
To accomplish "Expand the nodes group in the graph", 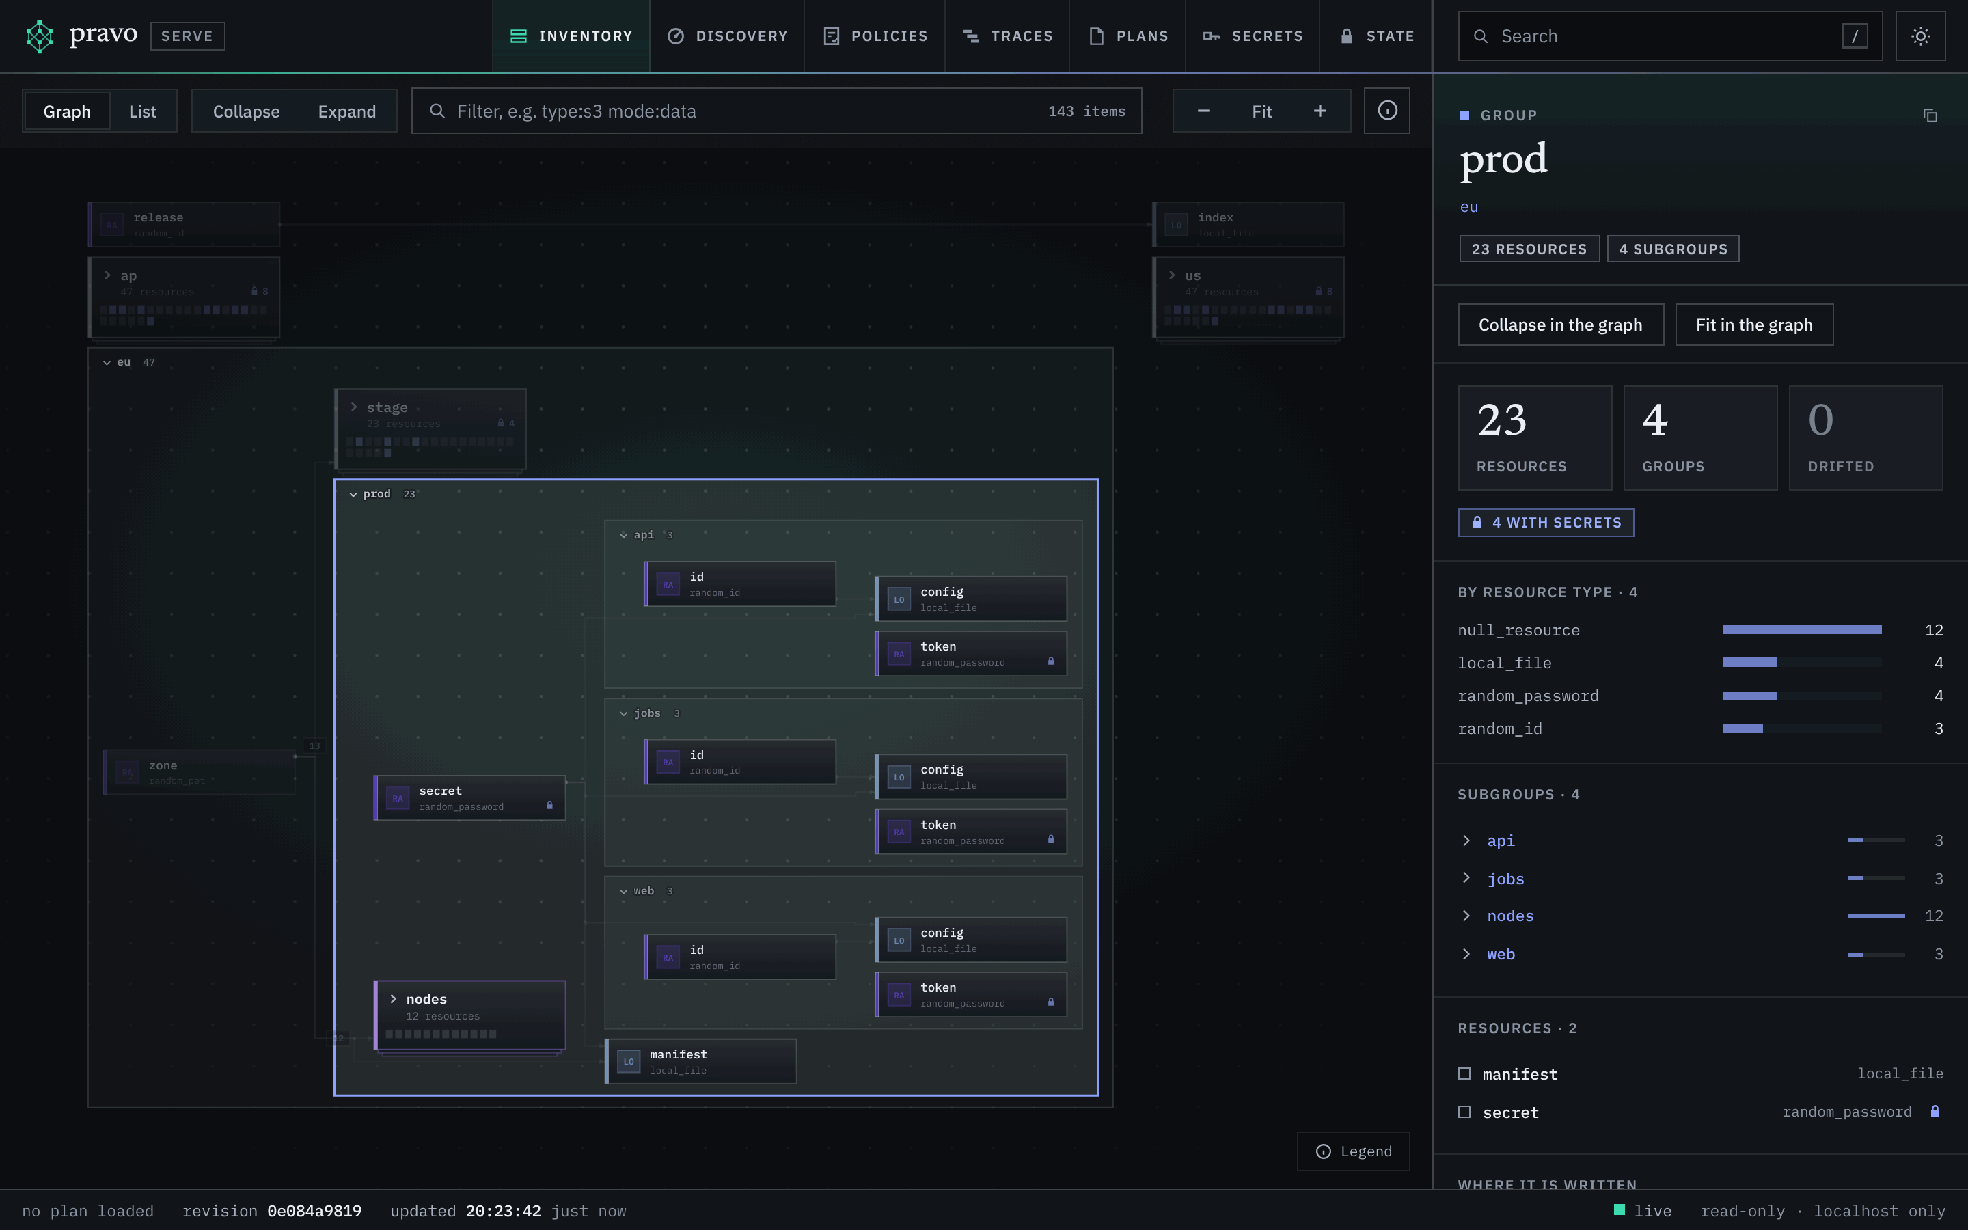I will [394, 999].
